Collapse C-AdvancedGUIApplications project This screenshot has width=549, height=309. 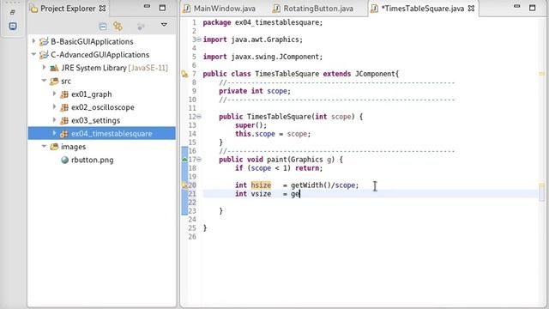coord(33,54)
